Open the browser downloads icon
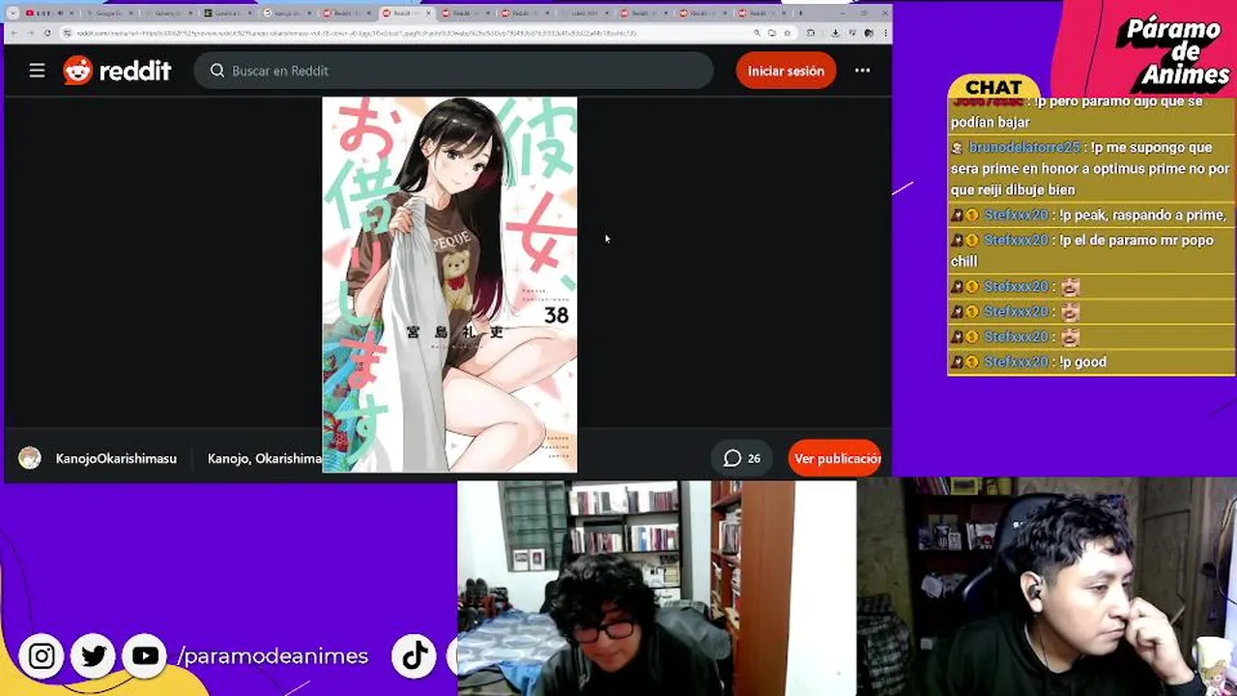 click(835, 33)
